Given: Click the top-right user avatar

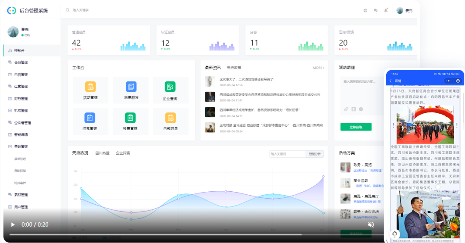Looking at the screenshot, I should (x=400, y=10).
